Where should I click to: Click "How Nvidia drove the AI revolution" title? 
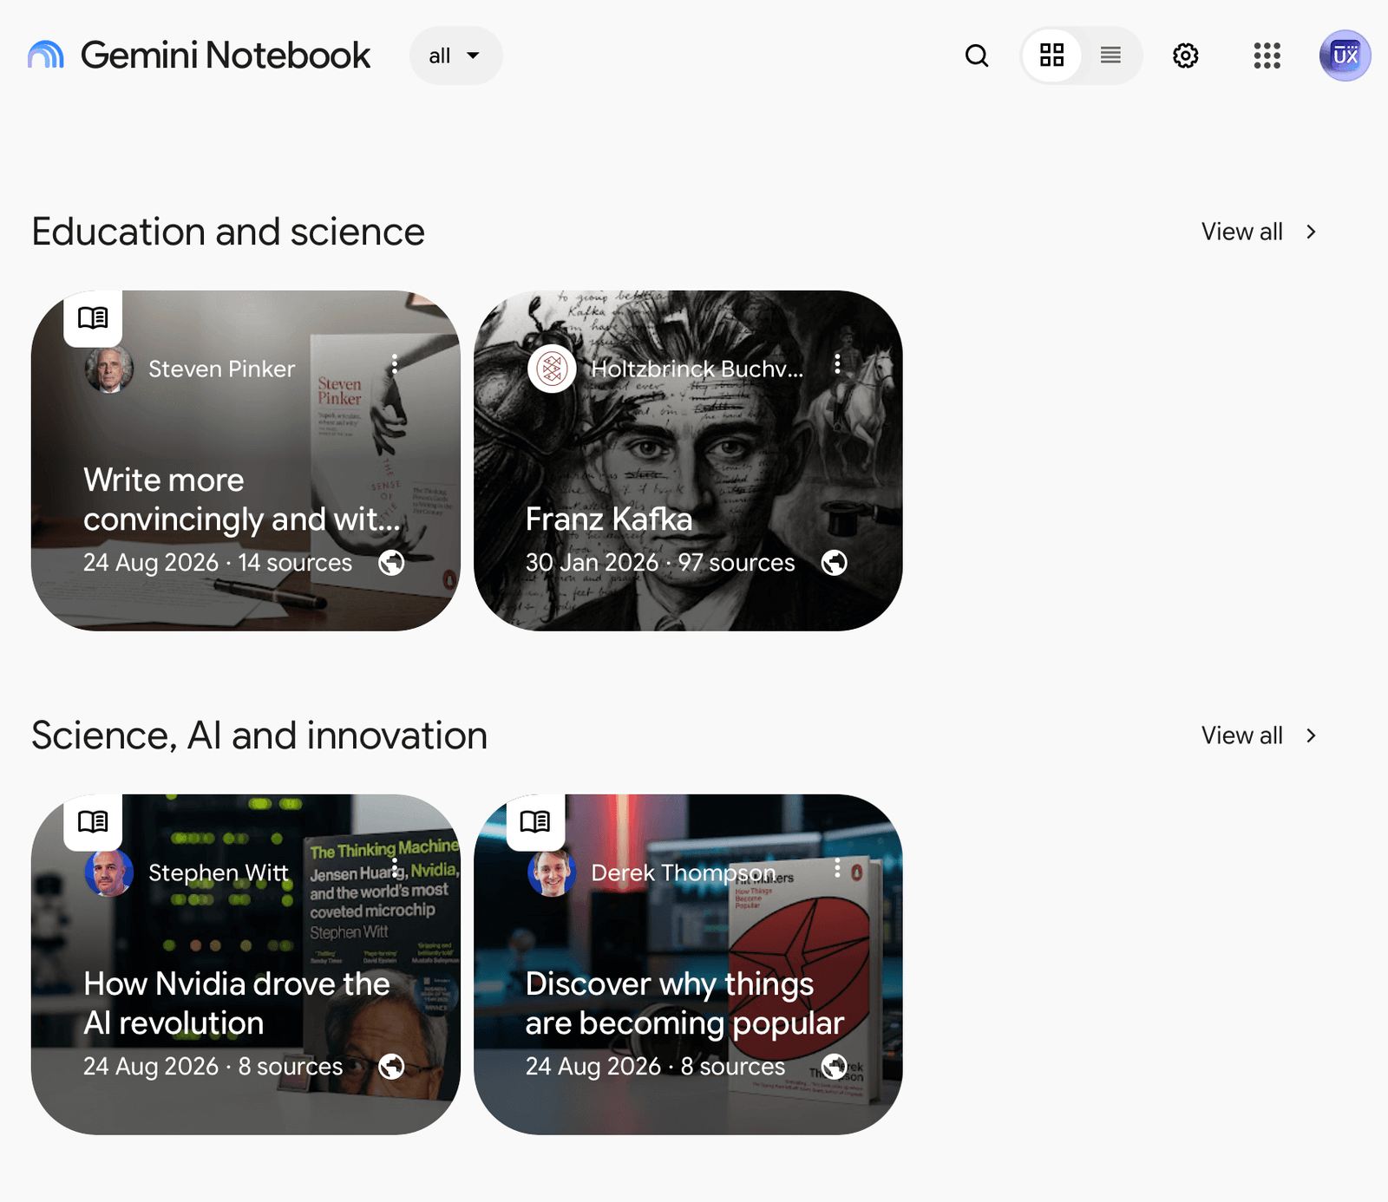coord(237,1003)
